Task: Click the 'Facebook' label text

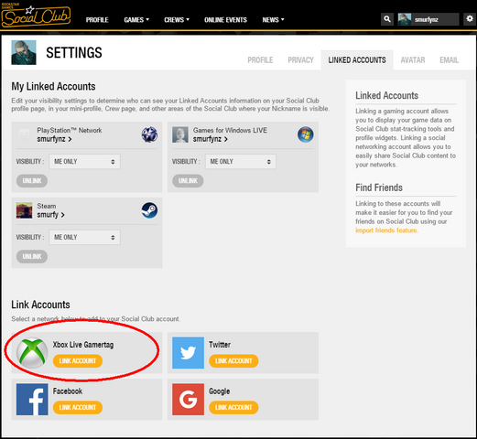Action: [x=68, y=391]
